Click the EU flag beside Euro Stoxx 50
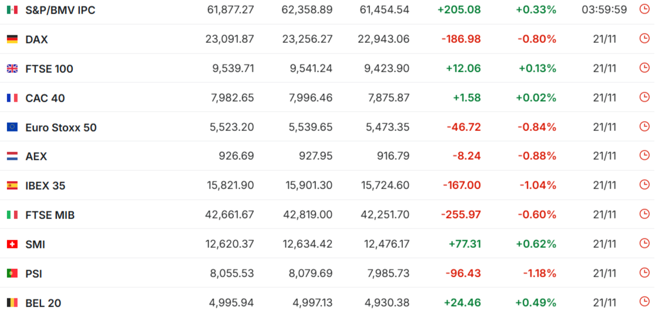Screen dimensions: 655x313 coord(12,127)
